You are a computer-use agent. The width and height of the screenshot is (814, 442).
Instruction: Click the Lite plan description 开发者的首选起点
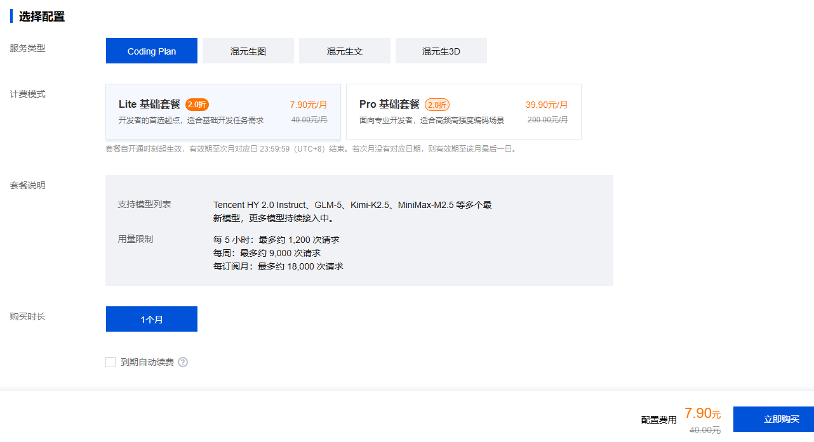coord(190,120)
